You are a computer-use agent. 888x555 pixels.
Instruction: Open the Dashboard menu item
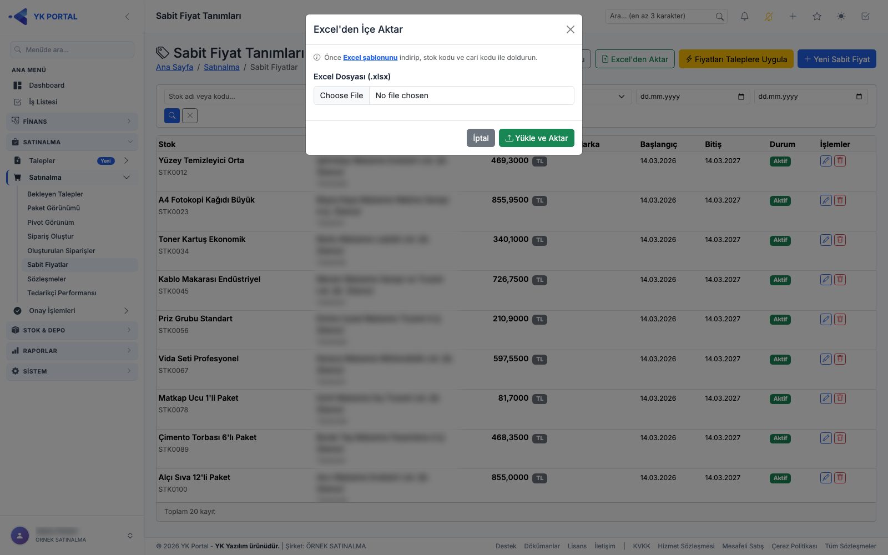72,85
